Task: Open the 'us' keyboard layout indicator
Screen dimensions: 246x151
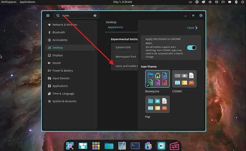Action: point(190,2)
